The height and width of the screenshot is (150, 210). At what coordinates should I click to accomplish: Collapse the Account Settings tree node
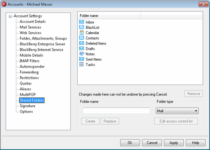coord(10,16)
